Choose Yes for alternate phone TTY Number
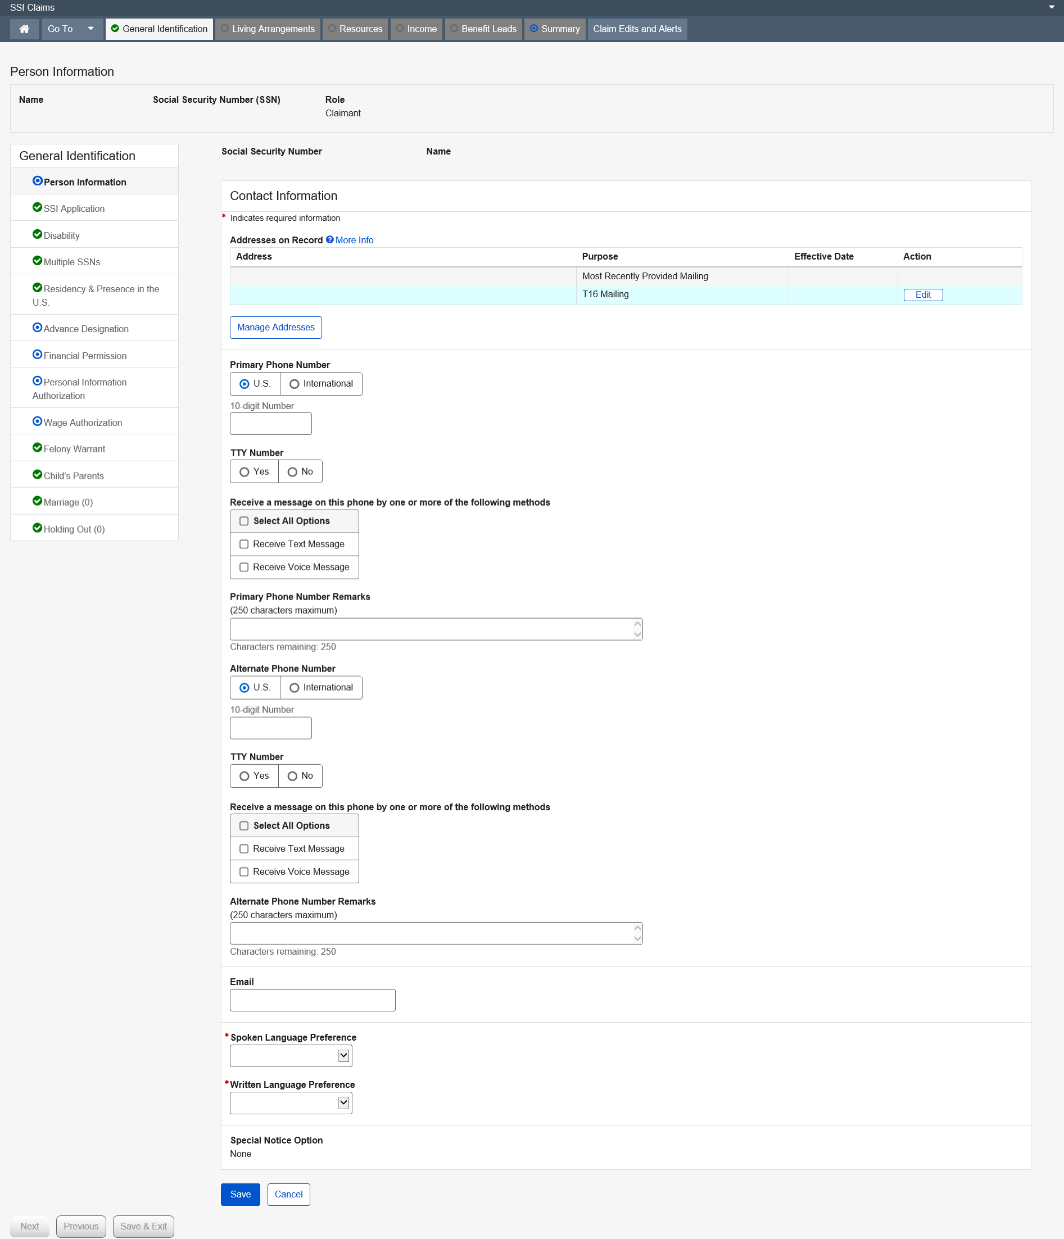Viewport: 1064px width, 1239px height. 244,776
